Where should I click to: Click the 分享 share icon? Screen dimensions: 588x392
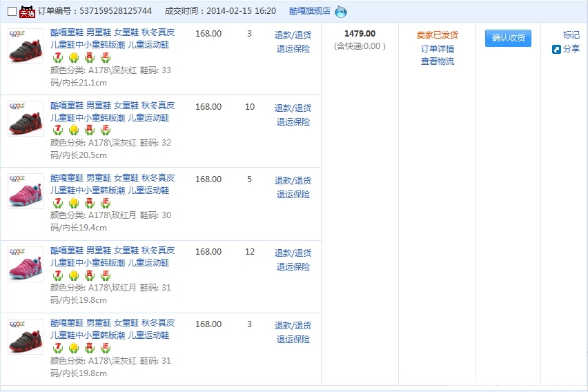(x=556, y=49)
